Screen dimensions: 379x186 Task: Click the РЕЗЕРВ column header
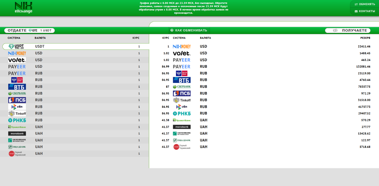(365, 38)
